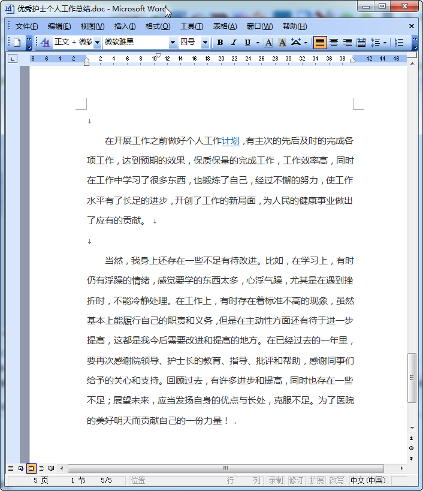Go to next page button
This screenshot has width=423, height=491.
coord(412,459)
